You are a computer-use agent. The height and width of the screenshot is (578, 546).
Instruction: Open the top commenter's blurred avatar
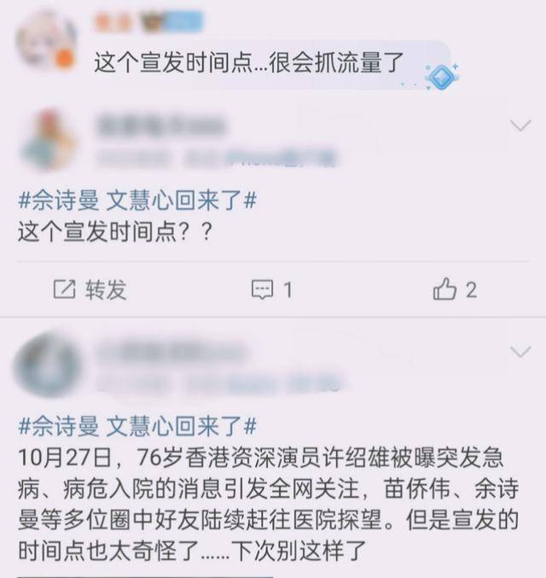click(x=46, y=41)
